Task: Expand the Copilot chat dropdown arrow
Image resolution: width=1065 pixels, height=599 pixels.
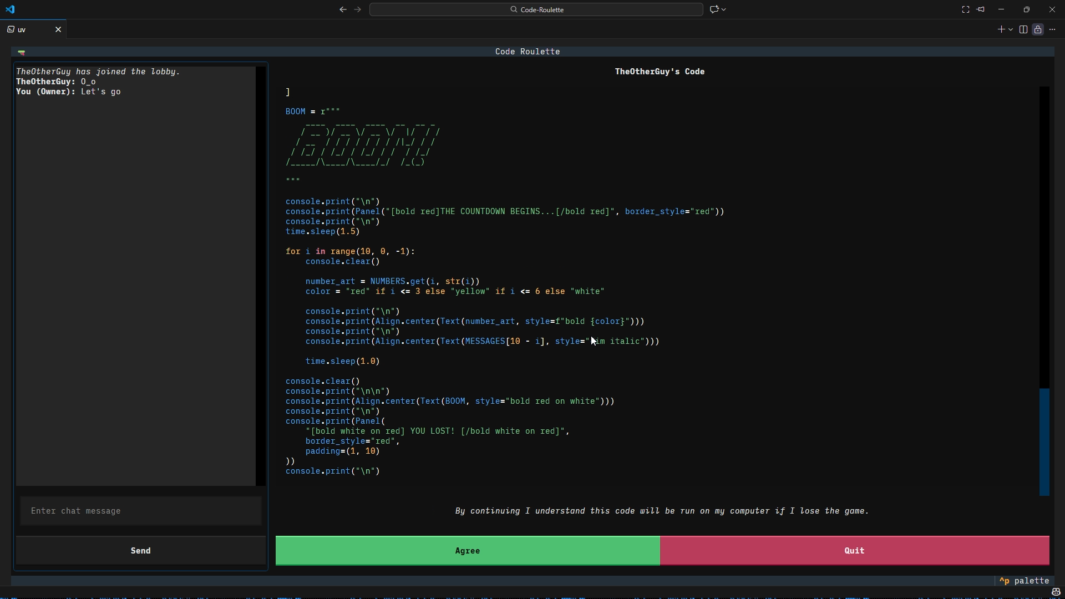Action: (x=724, y=9)
